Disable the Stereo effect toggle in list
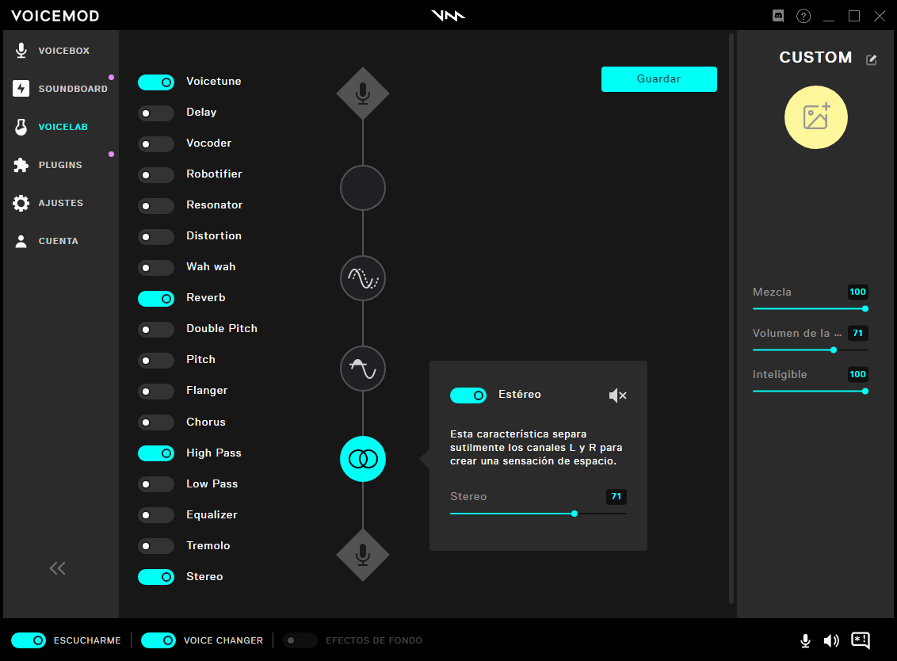Screen dimensions: 897x661 (156, 577)
